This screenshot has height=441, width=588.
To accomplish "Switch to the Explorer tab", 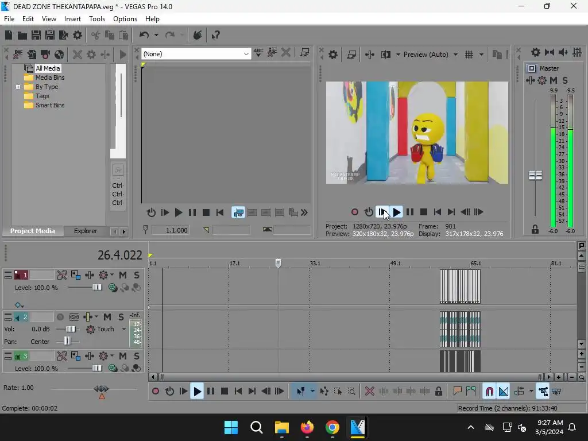I will pos(86,231).
